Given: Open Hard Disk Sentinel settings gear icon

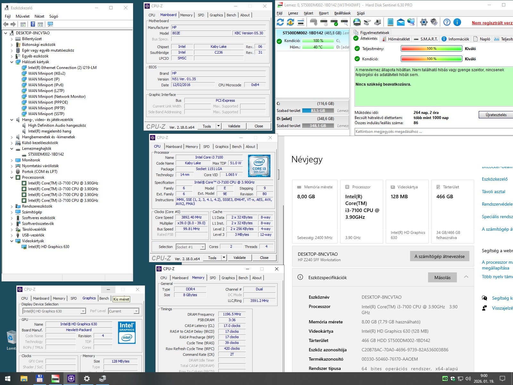Looking at the screenshot, I should [x=424, y=22].
